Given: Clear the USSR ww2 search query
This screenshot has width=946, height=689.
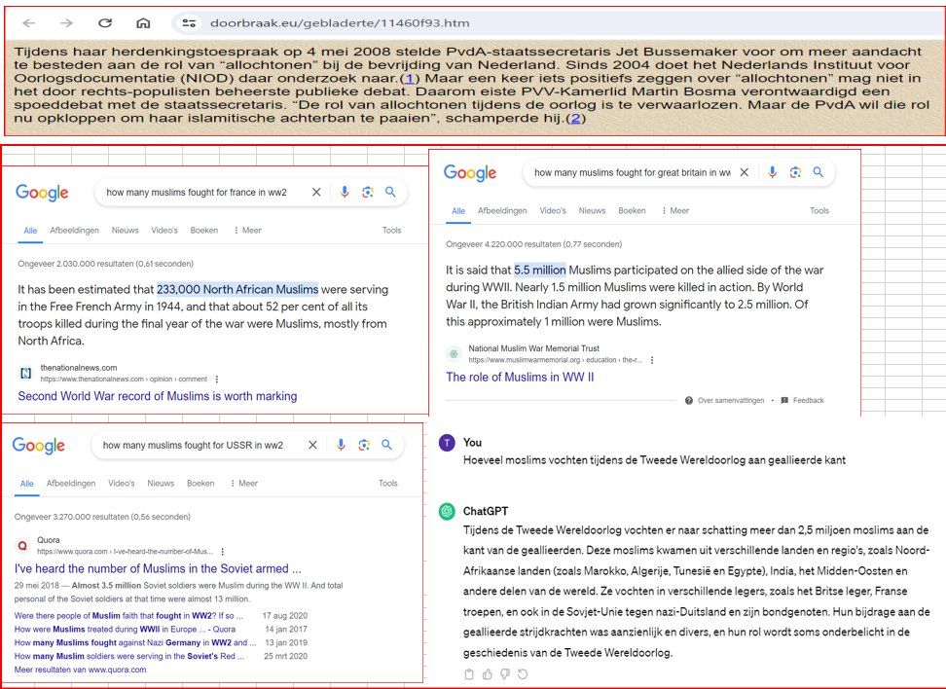Looking at the screenshot, I should 312,446.
